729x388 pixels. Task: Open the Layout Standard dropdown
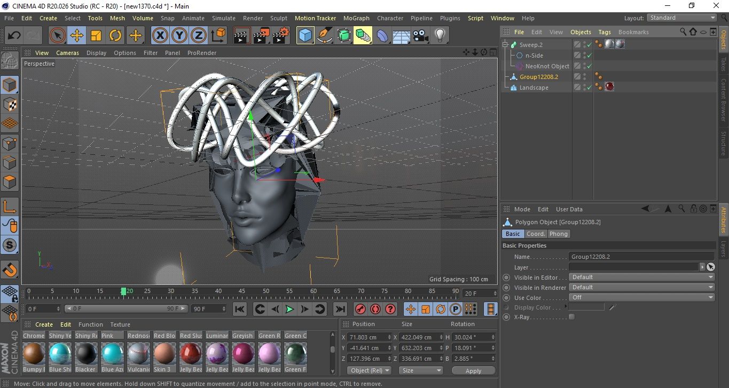pos(682,18)
